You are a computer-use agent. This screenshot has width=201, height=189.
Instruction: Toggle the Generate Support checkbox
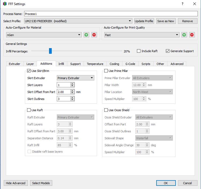168,51
